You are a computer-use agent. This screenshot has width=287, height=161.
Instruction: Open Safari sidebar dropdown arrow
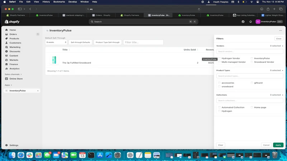(24, 9)
